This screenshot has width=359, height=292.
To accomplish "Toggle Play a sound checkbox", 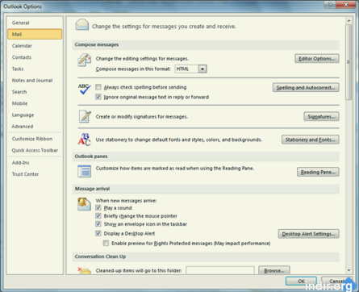I will click(98, 207).
